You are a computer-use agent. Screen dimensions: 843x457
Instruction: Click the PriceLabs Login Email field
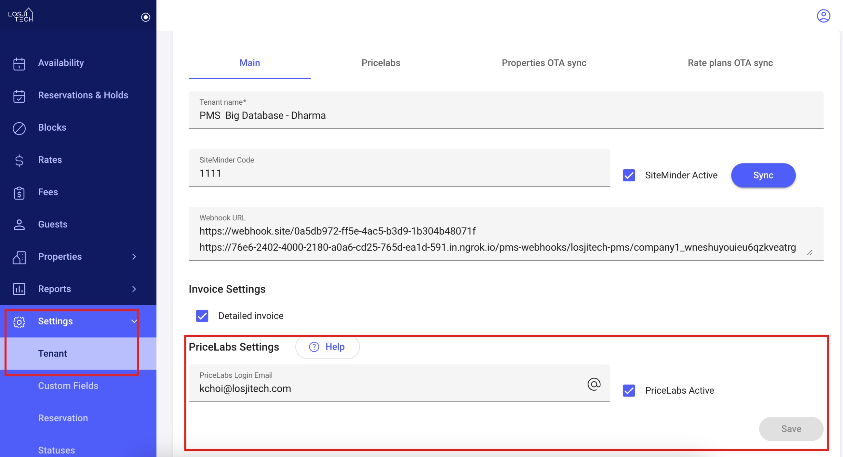(399, 383)
